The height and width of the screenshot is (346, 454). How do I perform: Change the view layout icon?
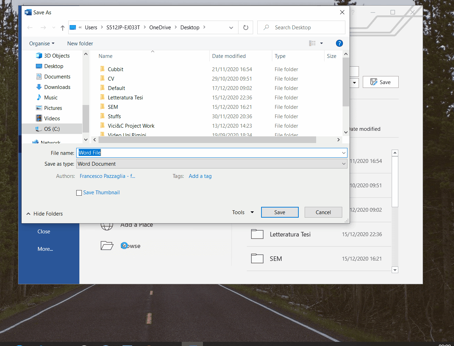point(312,43)
